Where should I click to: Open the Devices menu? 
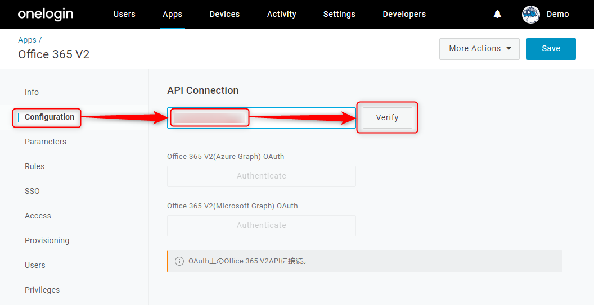point(224,15)
